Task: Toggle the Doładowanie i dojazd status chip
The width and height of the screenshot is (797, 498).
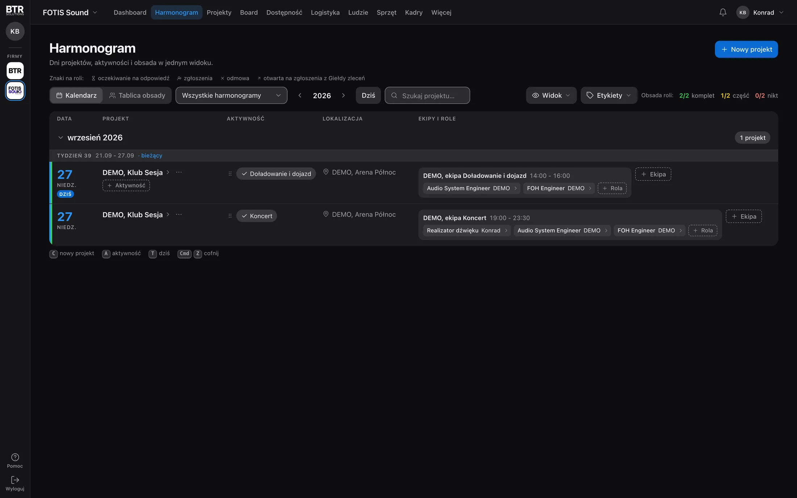Action: [276, 173]
